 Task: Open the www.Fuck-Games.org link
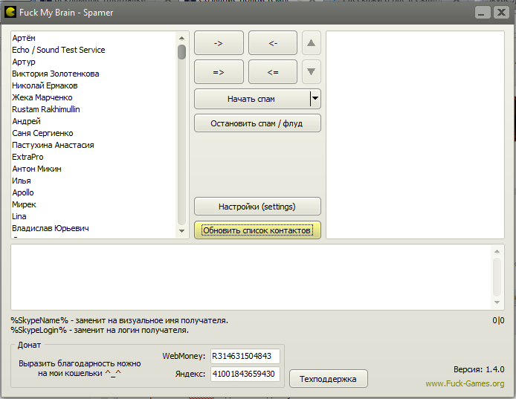(465, 383)
